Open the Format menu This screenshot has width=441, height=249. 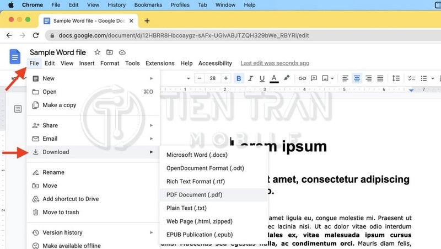(110, 63)
